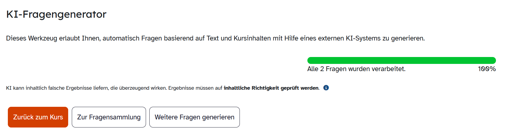Image resolution: width=524 pixels, height=138 pixels.
Task: Open the Zur Fragensammlung button
Action: [x=109, y=117]
